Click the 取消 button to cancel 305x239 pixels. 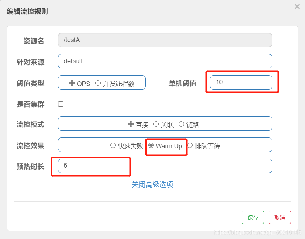279,217
